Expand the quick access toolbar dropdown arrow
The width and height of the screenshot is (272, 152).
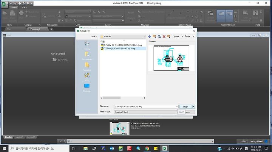[x=32, y=3]
